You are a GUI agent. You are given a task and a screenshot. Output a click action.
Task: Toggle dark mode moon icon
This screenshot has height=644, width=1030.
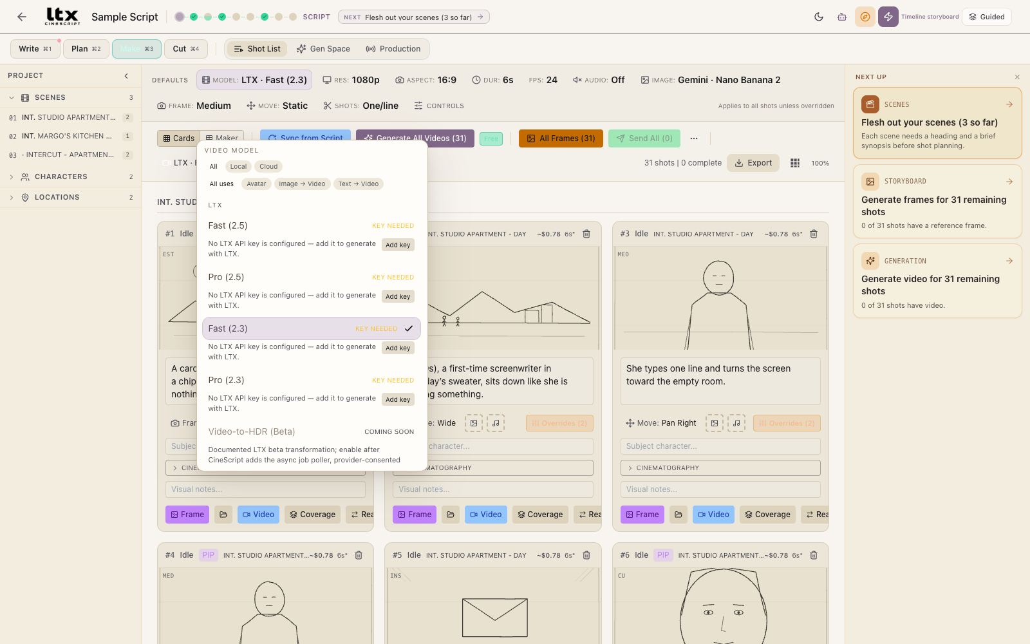[819, 17]
